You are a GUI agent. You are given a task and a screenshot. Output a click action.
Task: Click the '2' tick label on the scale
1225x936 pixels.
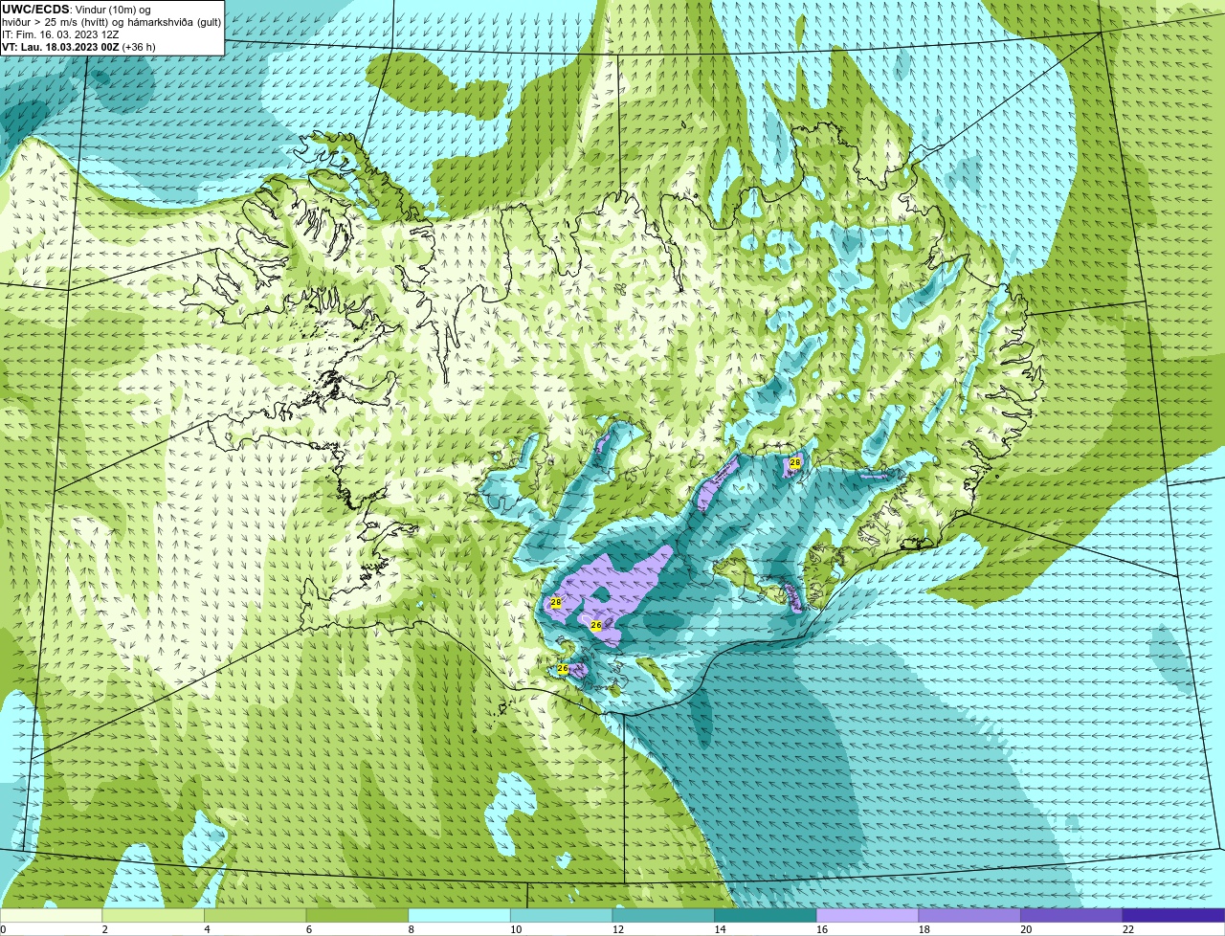104,929
